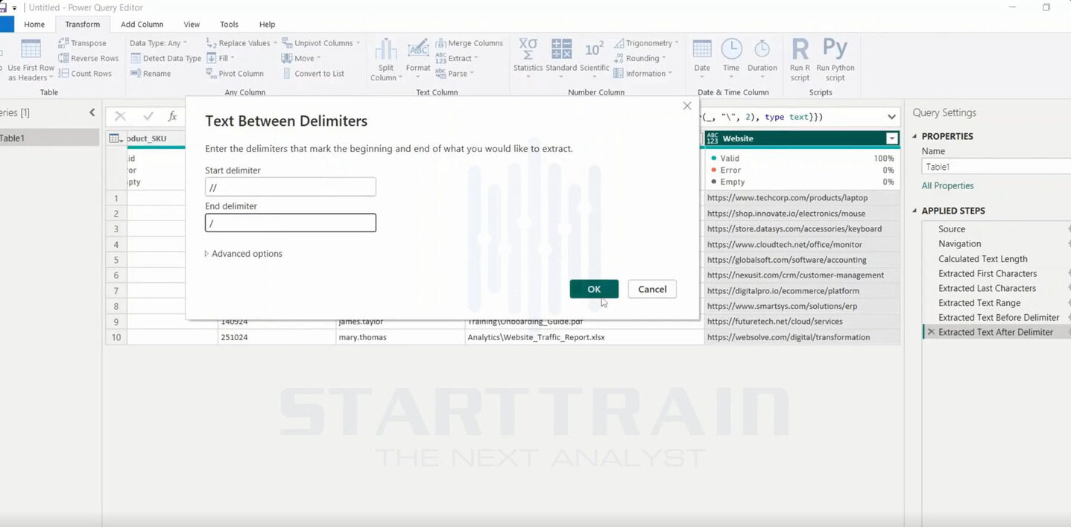Click Convert to List
Screen dimensions: 1071x527
(313, 74)
